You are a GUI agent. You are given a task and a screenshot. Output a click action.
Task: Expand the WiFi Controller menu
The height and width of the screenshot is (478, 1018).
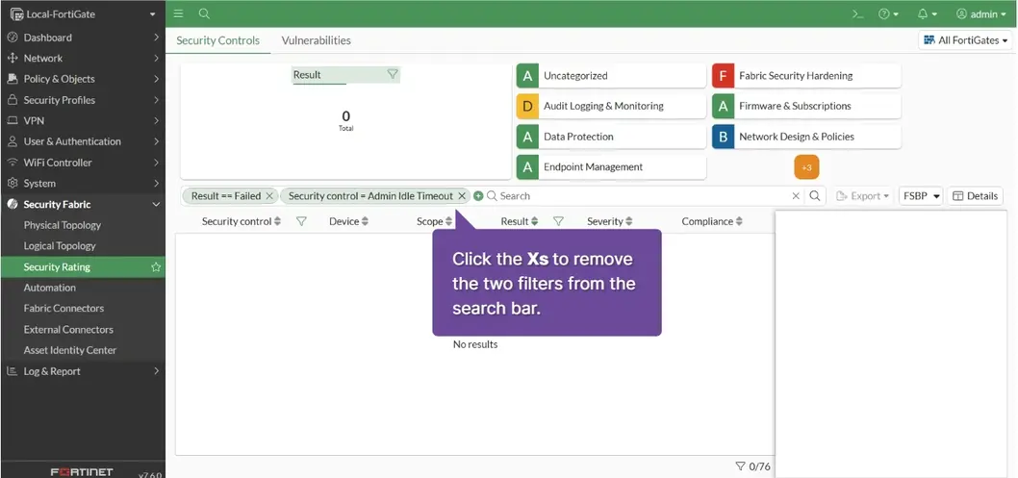(x=83, y=163)
